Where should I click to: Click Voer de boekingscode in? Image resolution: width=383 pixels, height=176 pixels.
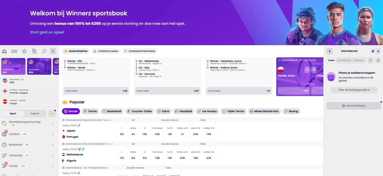click(354, 90)
